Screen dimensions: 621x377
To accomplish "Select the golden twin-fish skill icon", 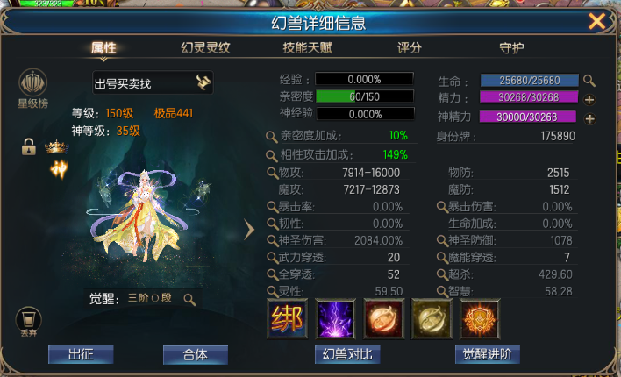I will [432, 319].
